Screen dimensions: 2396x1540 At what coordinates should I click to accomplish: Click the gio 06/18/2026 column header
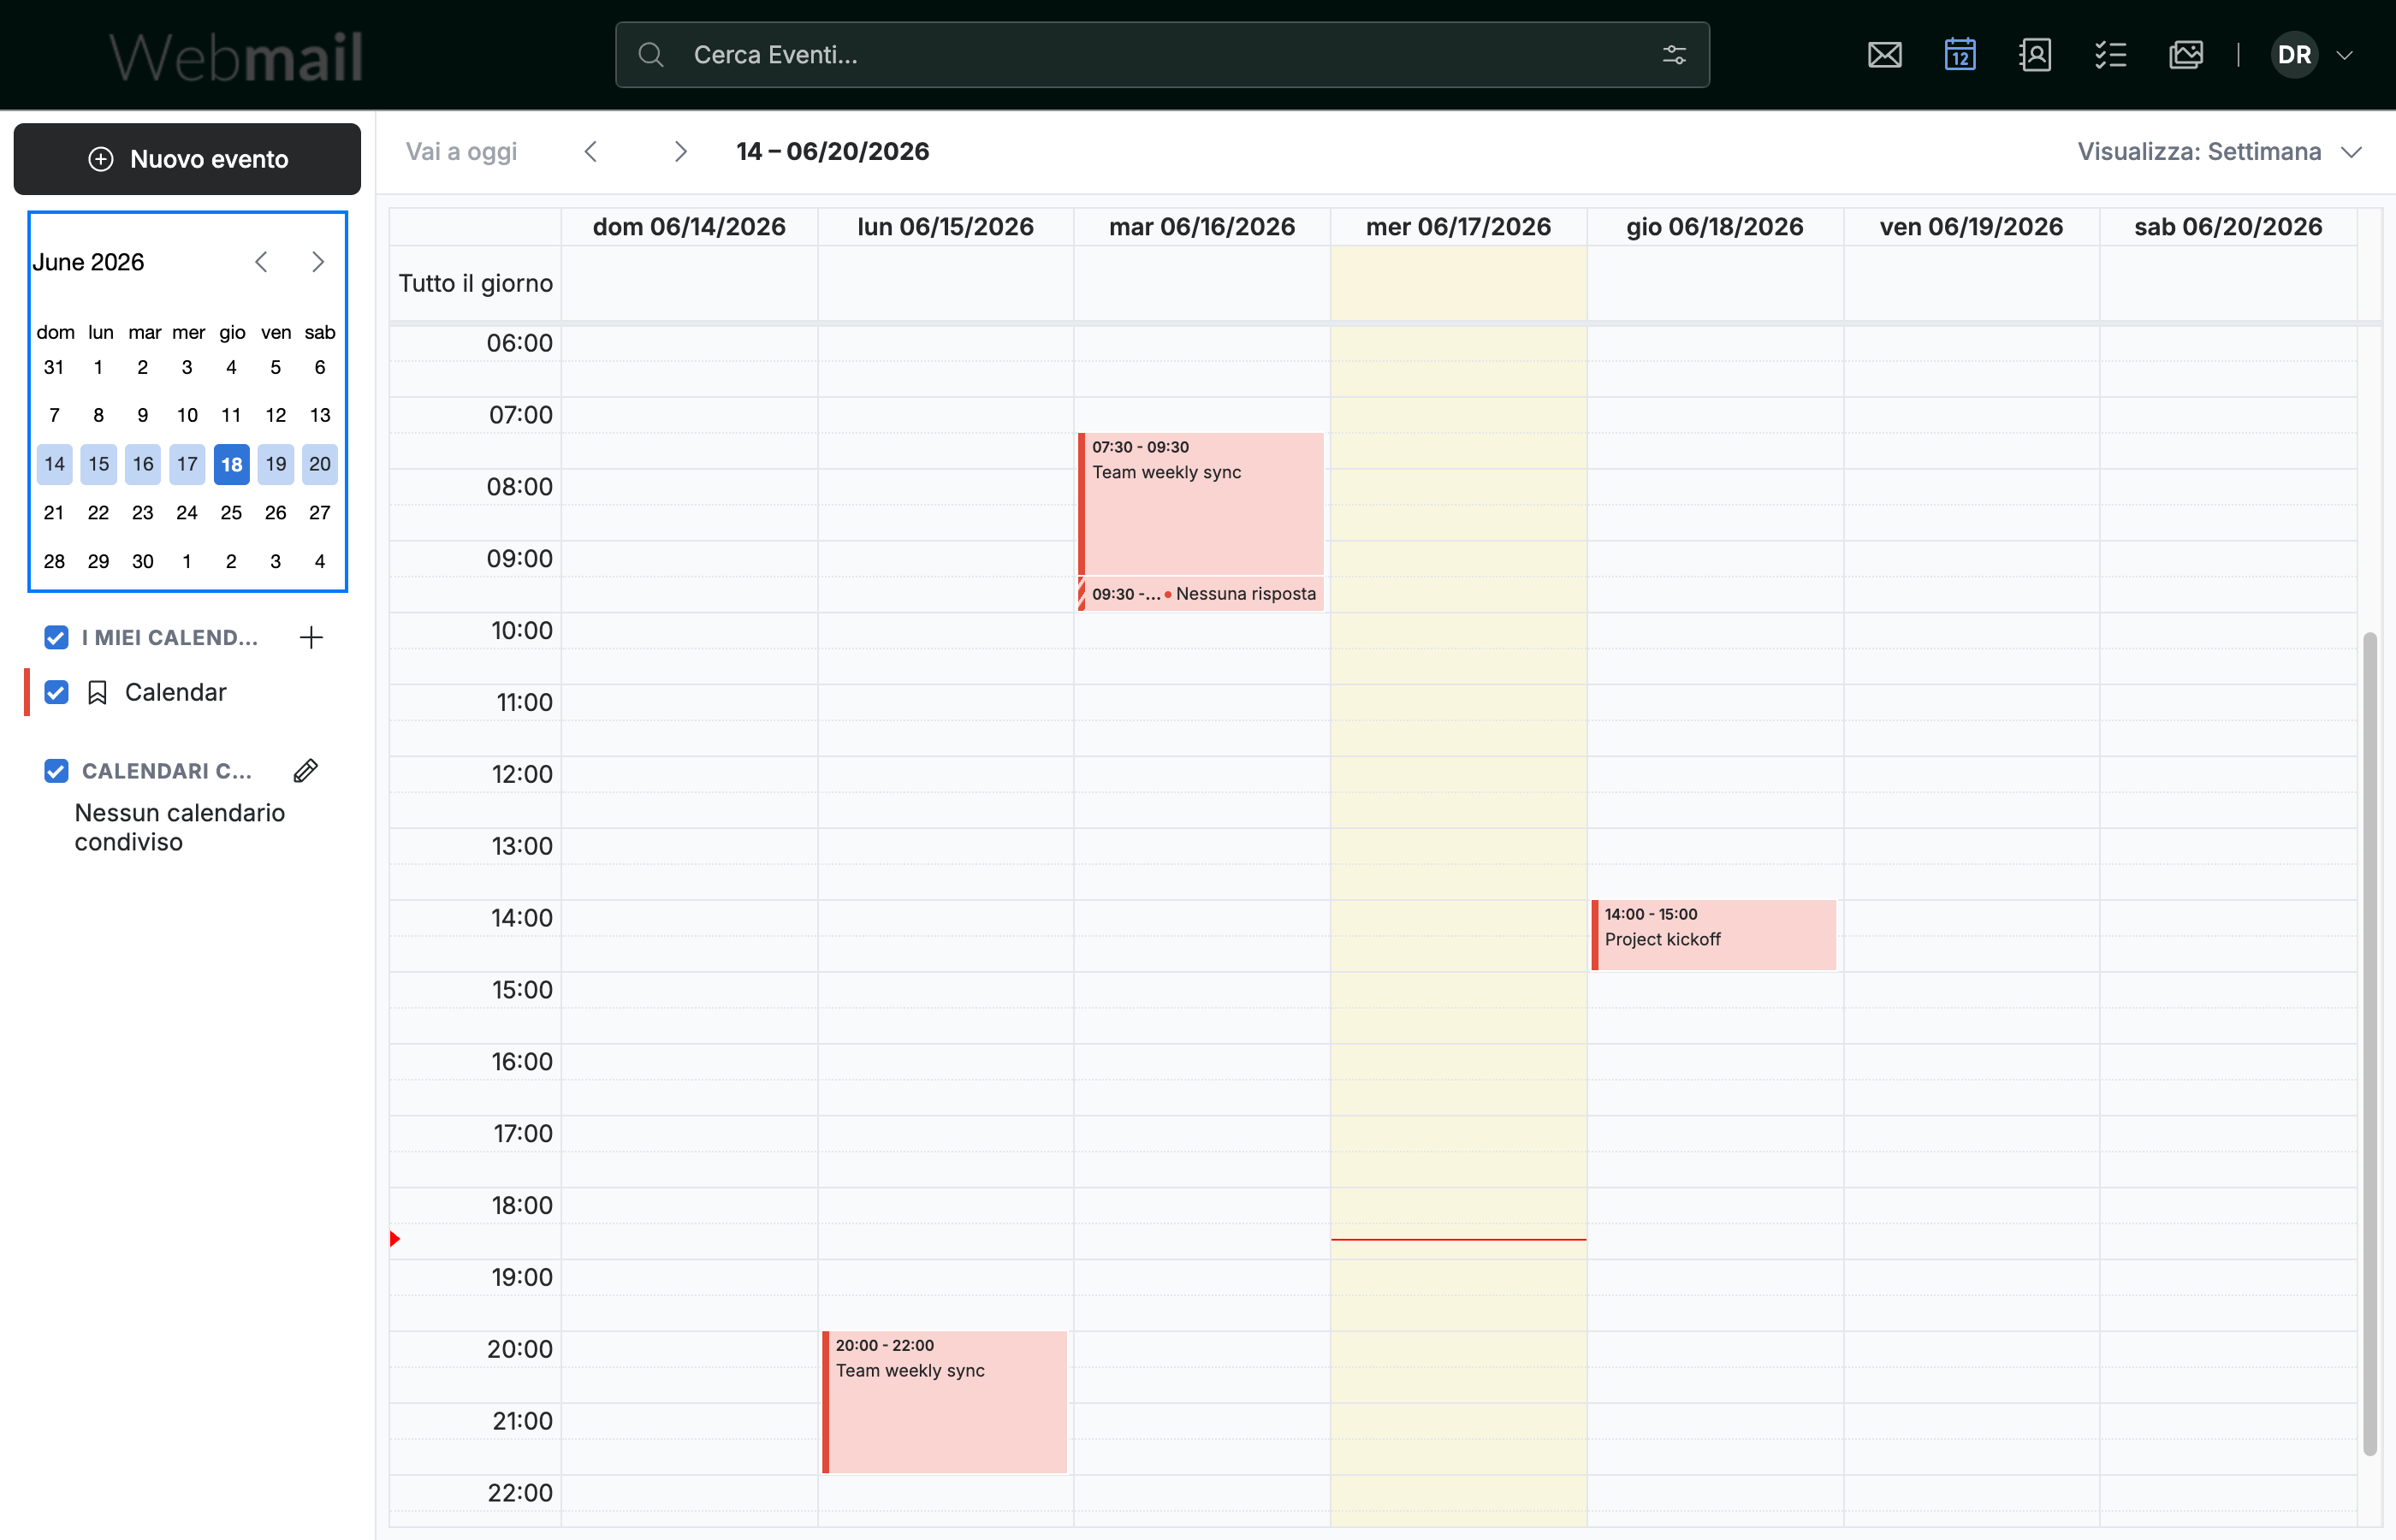[1714, 227]
